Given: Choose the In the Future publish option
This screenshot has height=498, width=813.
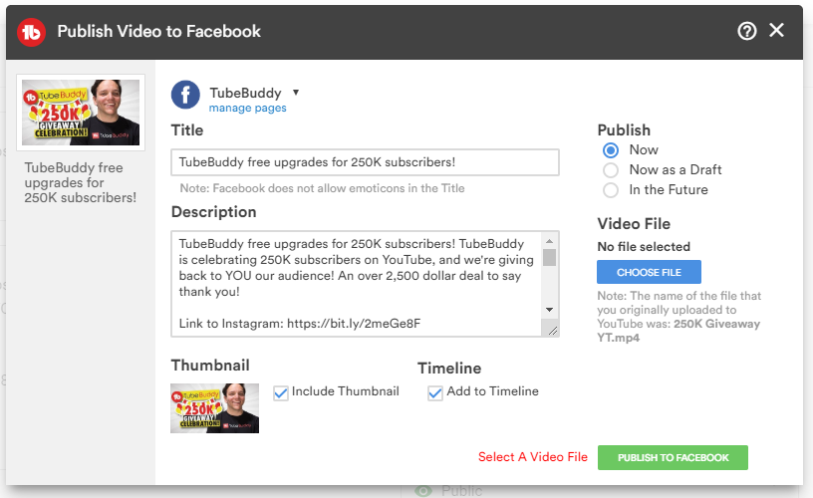Looking at the screenshot, I should (x=612, y=190).
